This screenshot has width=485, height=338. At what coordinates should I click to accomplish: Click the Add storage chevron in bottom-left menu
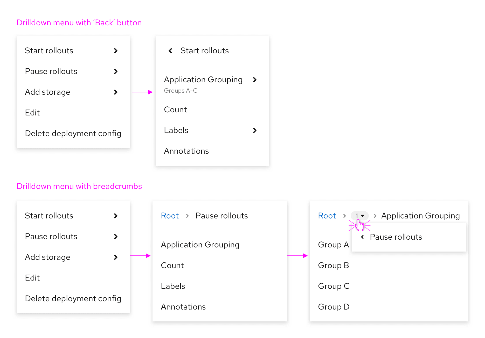116,257
